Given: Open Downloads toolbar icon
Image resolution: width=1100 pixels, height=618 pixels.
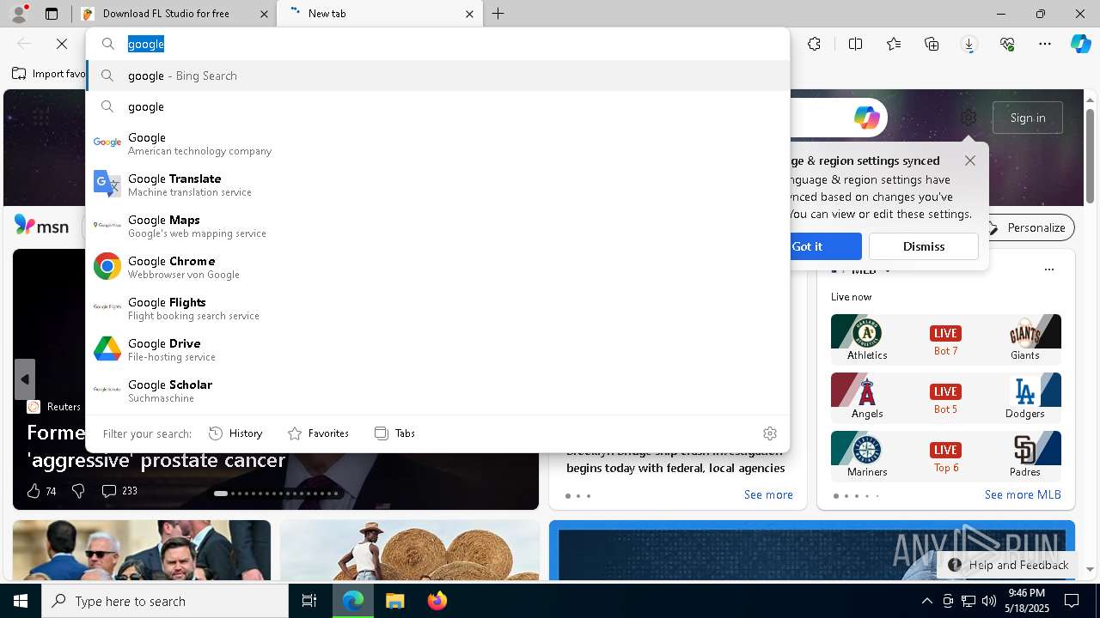Looking at the screenshot, I should pos(969,44).
